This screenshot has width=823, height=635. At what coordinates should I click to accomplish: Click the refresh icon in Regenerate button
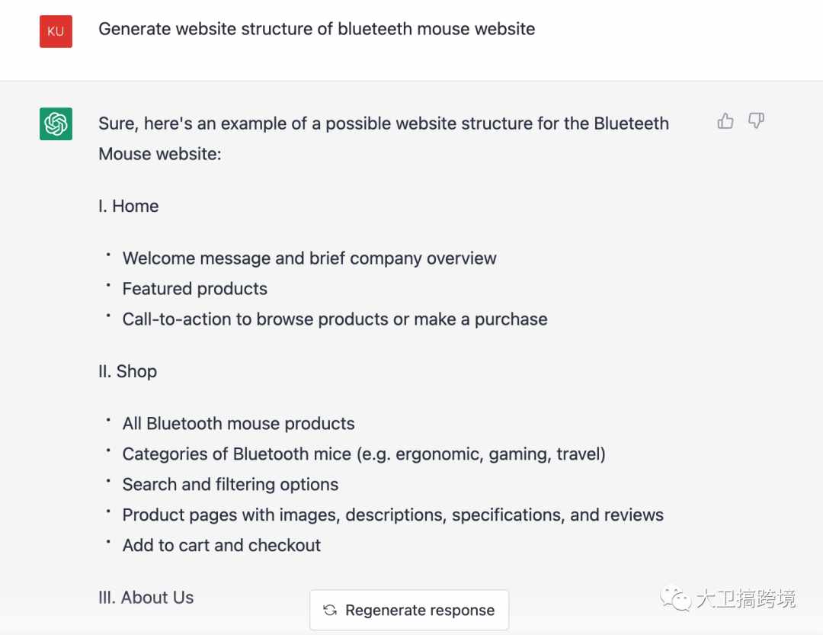coord(330,610)
